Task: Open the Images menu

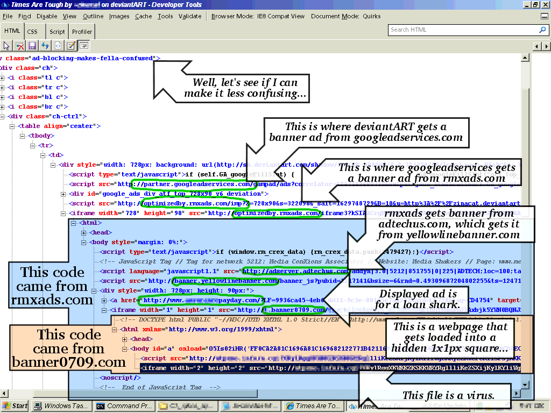Action: pyautogui.click(x=119, y=16)
